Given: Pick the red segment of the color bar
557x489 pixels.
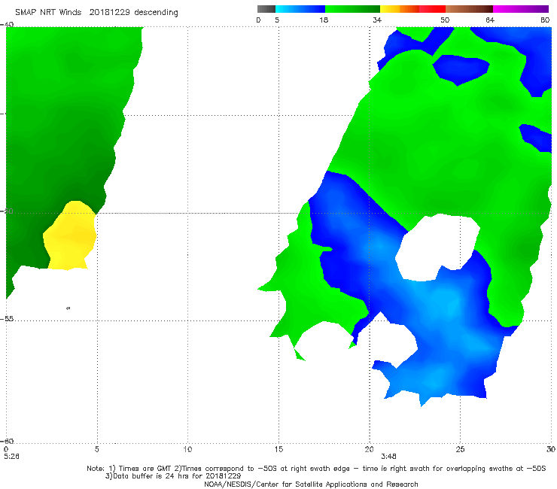Looking at the screenshot, I should point(432,9).
